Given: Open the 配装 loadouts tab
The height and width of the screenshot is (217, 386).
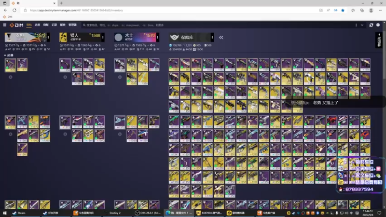Looking at the screenshot, I should (63, 25).
